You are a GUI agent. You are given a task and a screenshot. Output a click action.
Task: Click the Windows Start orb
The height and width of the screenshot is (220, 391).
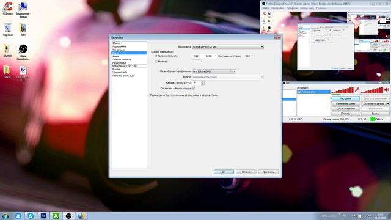tap(5, 216)
